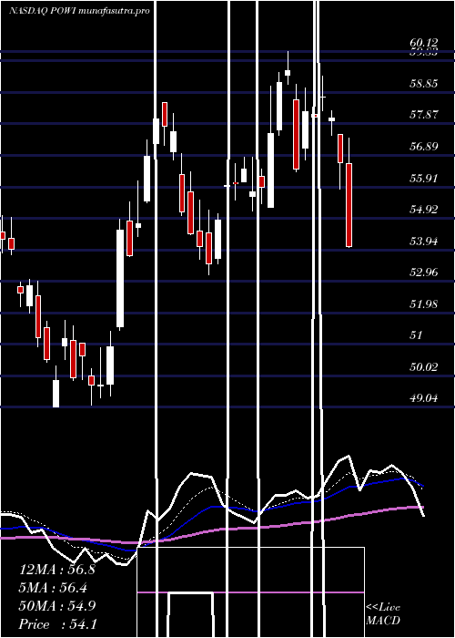Viewport: 455px width, 638px height.
Task: Click the 49.04 price level label
Action: click(424, 398)
